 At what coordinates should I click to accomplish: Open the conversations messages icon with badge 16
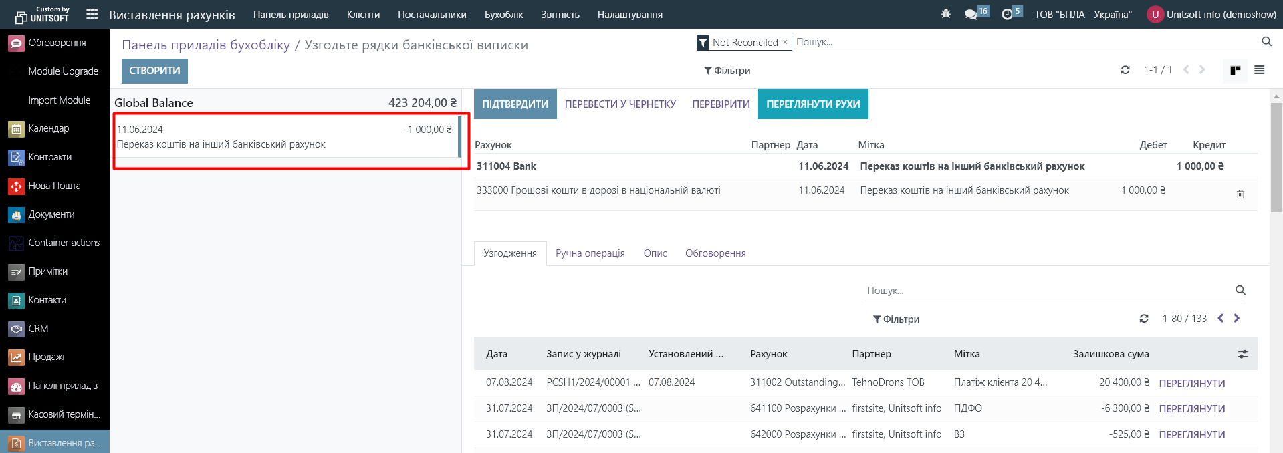pos(971,14)
